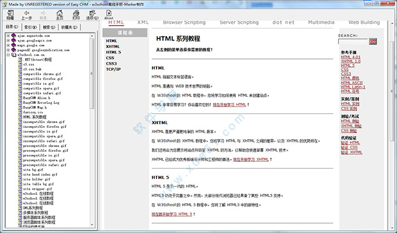Select 'compatible chrome.gif' tree item
The image size is (397, 233).
42,74
